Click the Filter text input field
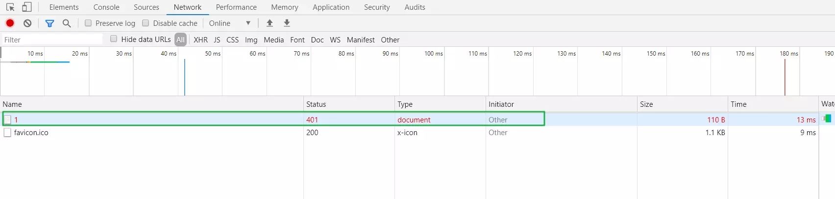 52,40
